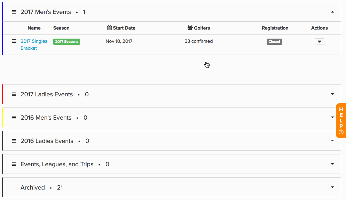Viewport: 346px width, 200px height.
Task: Expand the 2017 Ladies Events section
Action: point(332,94)
